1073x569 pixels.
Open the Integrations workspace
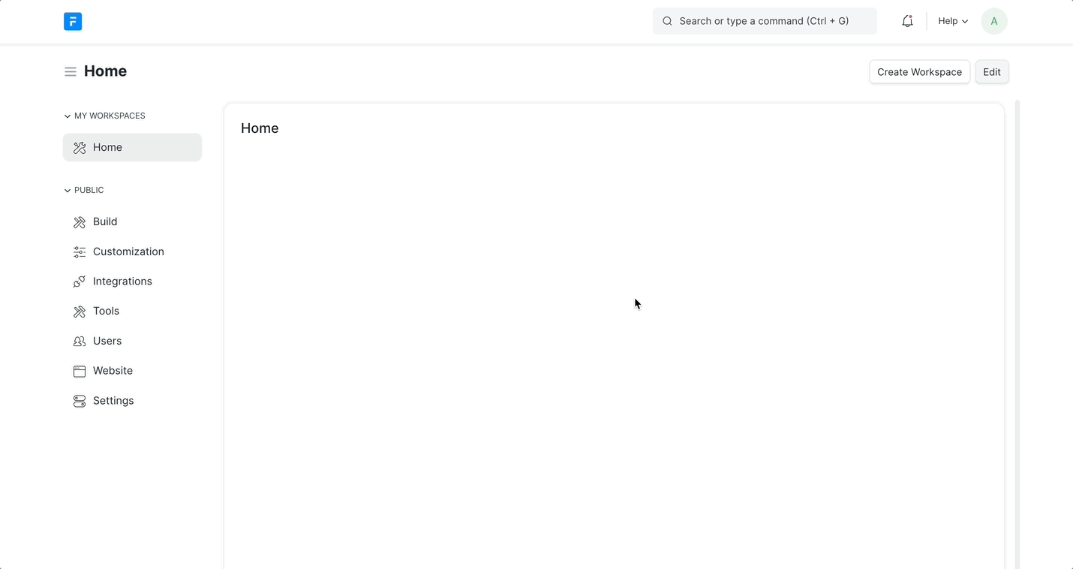[x=133, y=281]
